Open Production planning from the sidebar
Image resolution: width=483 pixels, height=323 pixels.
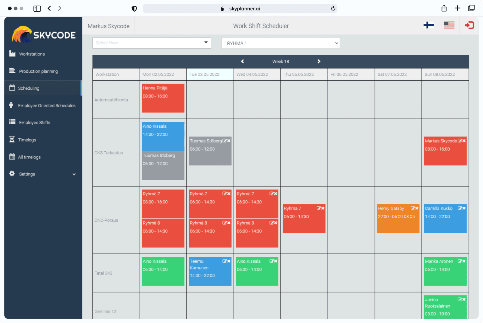38,71
